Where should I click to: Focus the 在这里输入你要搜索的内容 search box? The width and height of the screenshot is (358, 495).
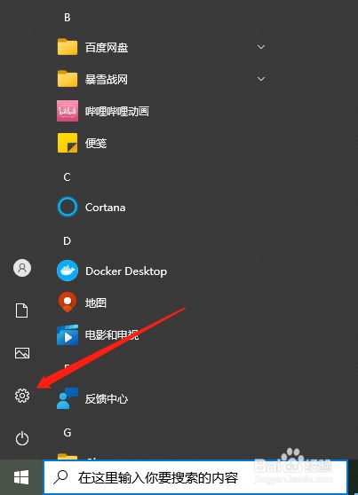click(195, 477)
